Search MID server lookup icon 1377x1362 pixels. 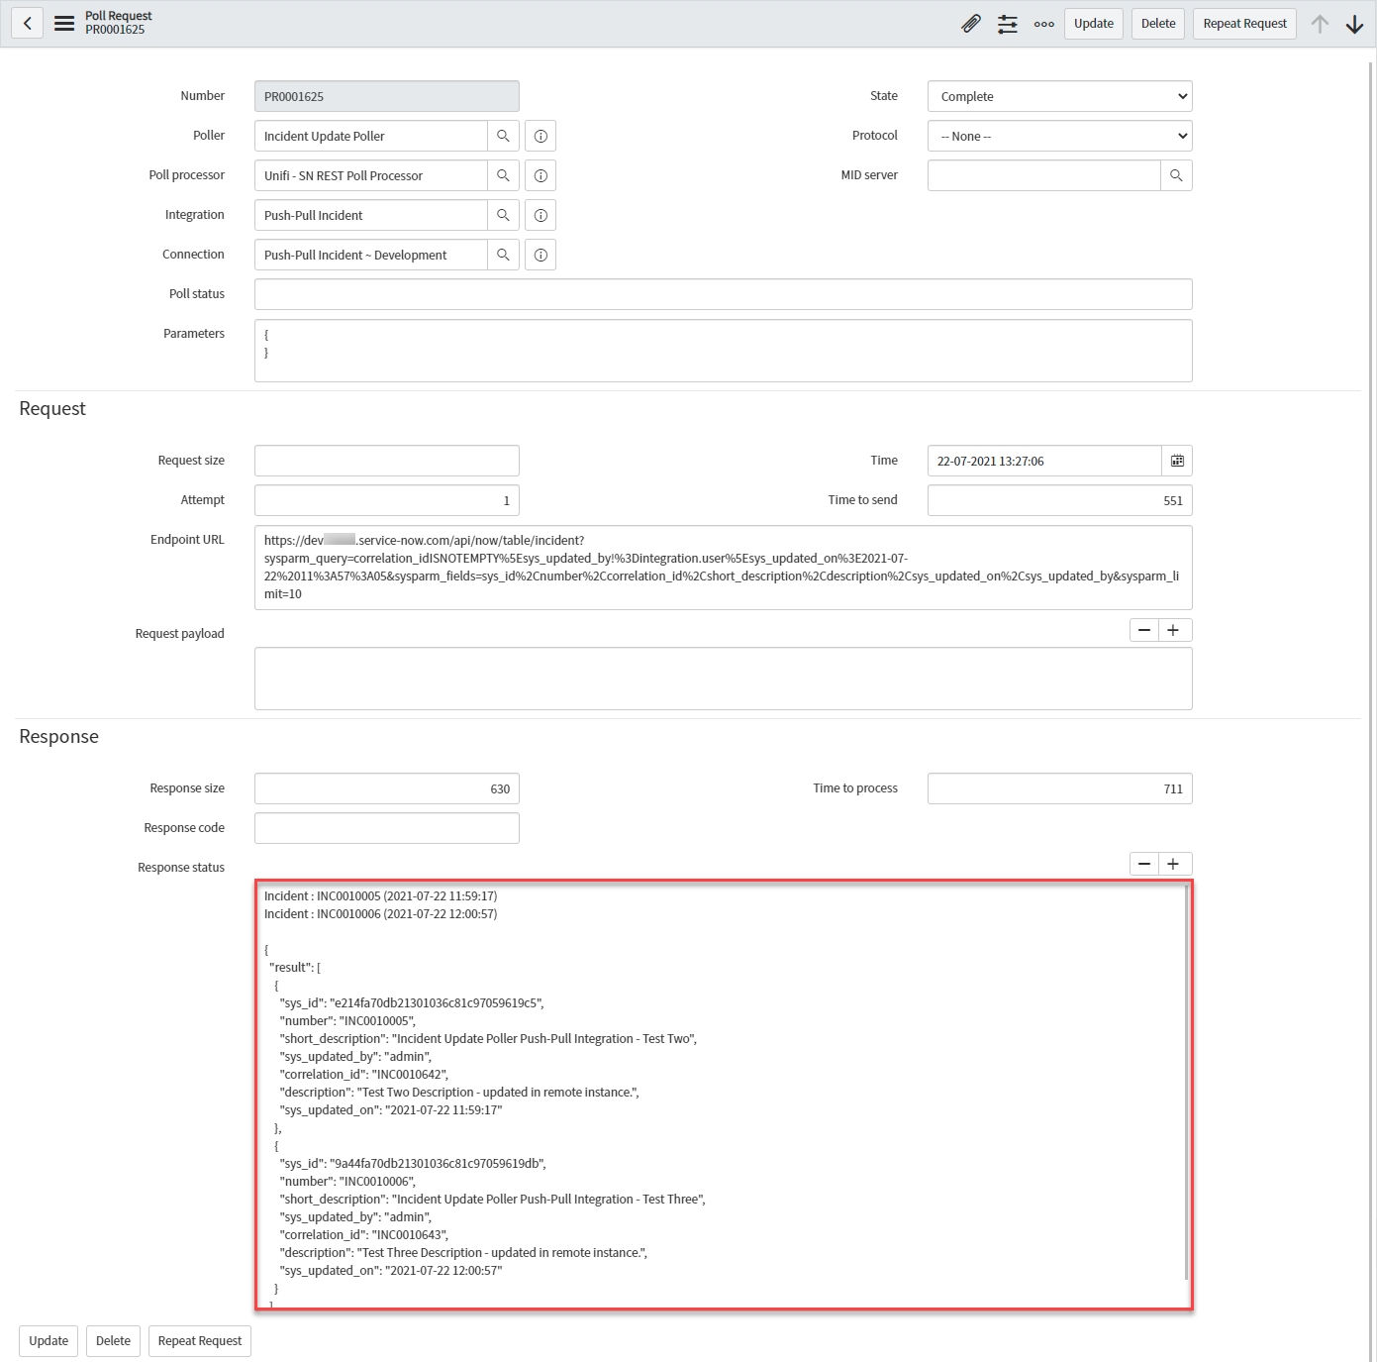[1176, 175]
